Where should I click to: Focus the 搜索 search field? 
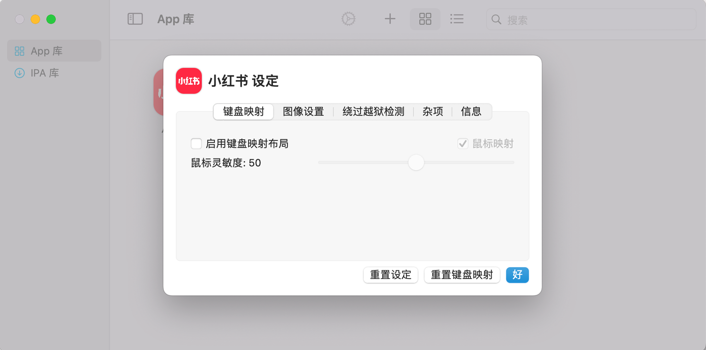click(x=591, y=20)
